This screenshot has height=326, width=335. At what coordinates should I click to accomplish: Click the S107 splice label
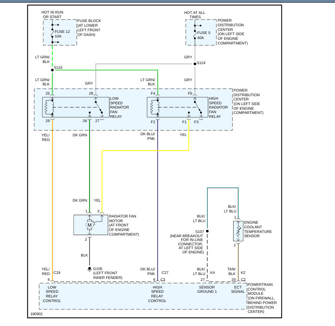(x=199, y=232)
